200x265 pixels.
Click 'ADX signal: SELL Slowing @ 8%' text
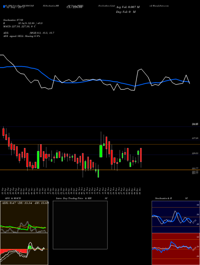pyautogui.click(x=22, y=36)
